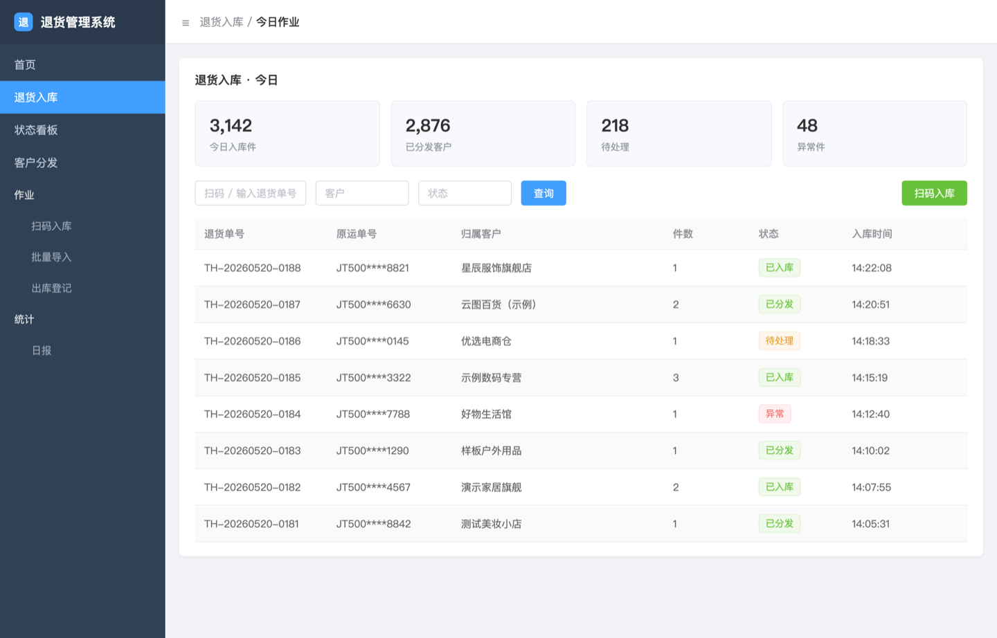This screenshot has height=638, width=997.
Task: Click 已分发 tag in row 0187
Action: [780, 304]
